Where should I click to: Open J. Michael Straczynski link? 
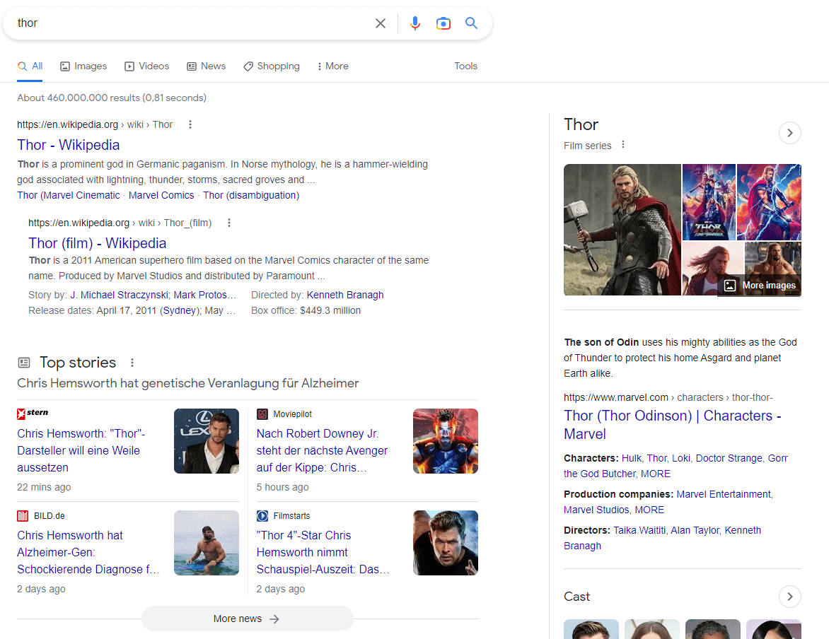click(119, 295)
